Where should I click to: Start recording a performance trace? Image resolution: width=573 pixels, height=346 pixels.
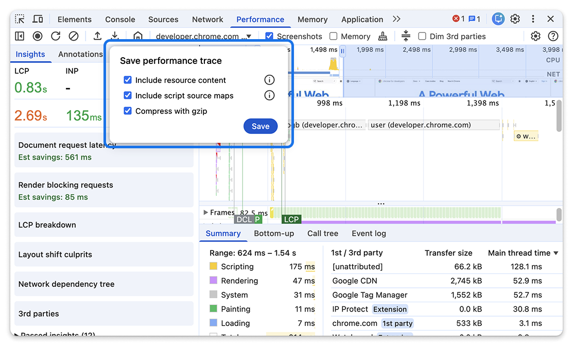tap(38, 36)
